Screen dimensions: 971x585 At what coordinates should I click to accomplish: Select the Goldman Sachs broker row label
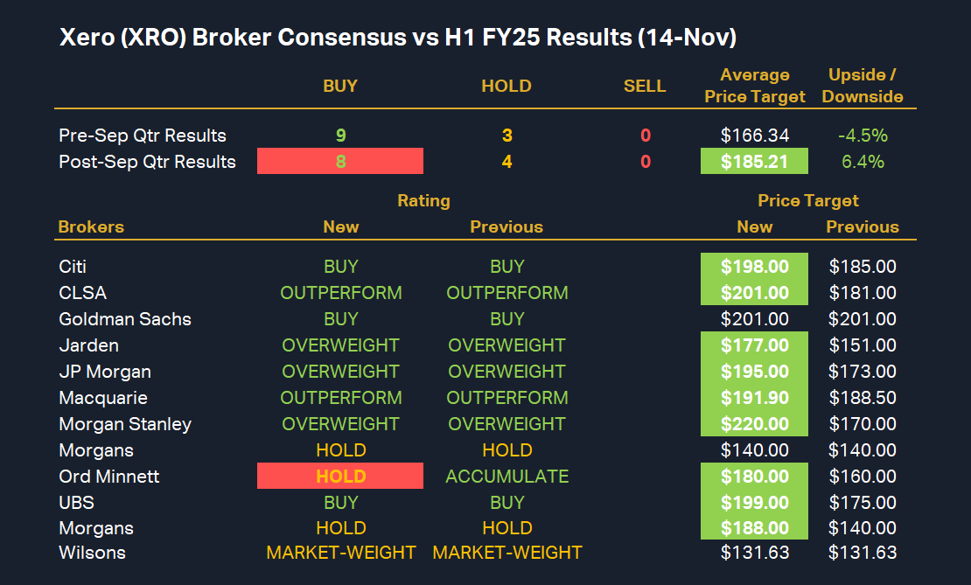(x=125, y=319)
